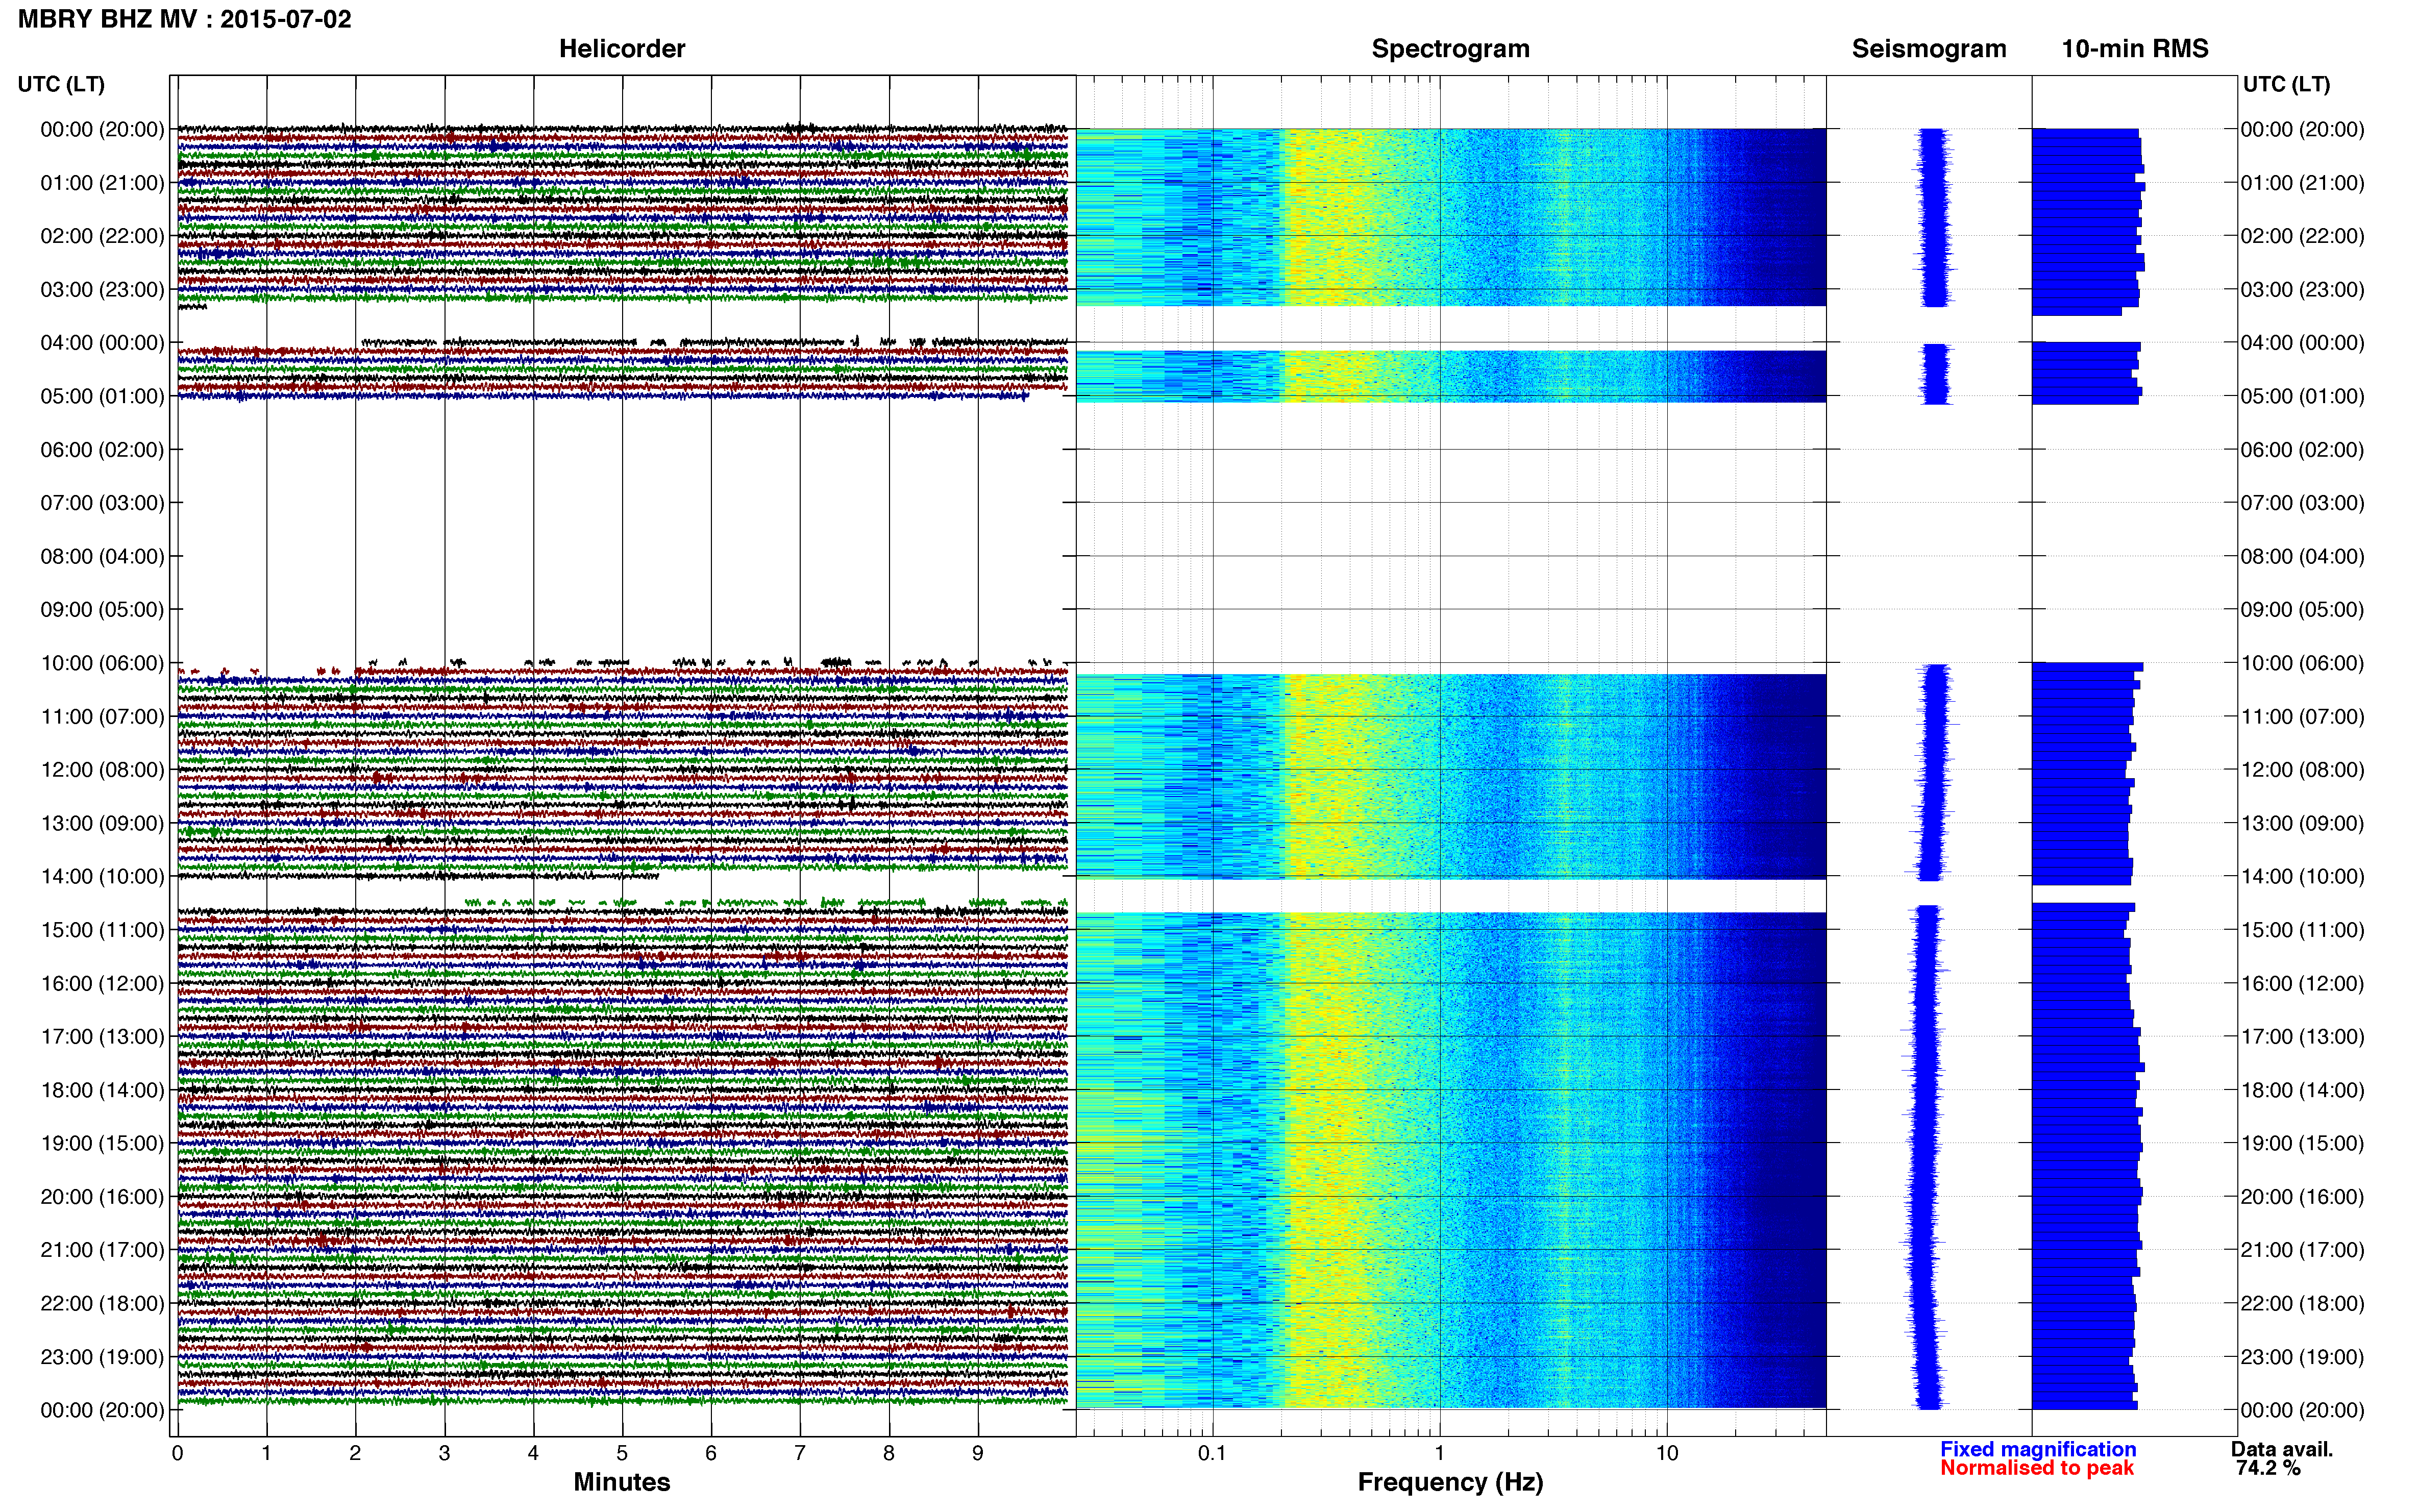
Task: Click the '10-min RMS' panel heading
Action: pos(2135,49)
